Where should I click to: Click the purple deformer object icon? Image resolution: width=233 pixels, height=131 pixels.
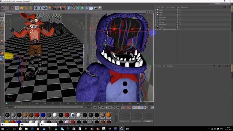click(x=87, y=8)
